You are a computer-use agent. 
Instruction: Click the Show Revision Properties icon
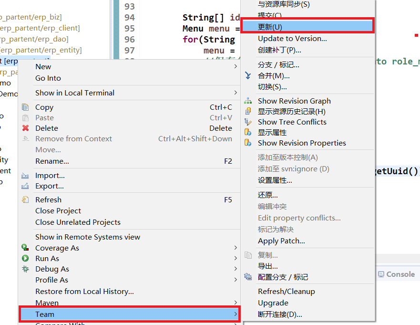248,143
